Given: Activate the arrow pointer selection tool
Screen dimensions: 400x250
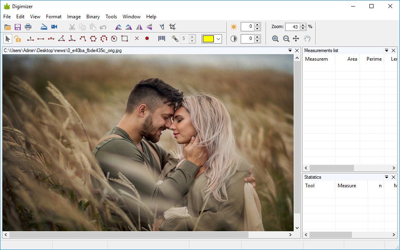Looking at the screenshot, I should pos(7,39).
